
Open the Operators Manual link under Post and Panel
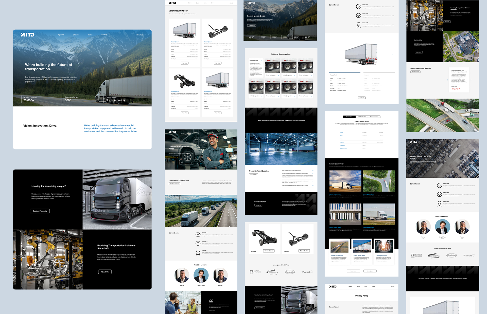342,90
